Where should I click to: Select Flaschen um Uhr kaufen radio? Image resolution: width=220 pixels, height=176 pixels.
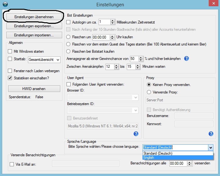68,37
